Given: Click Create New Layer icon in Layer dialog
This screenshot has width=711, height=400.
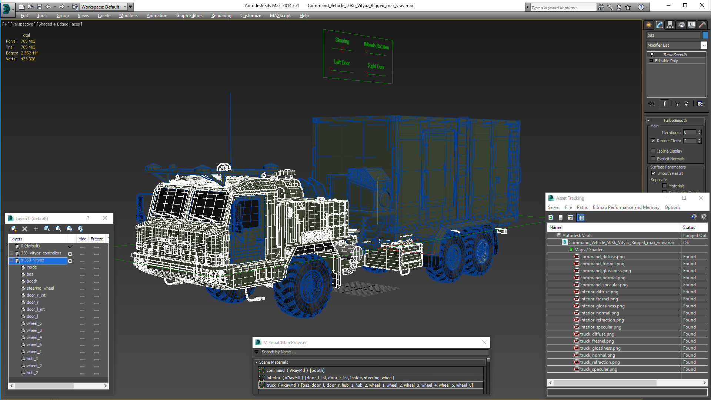Looking at the screenshot, I should pos(14,229).
